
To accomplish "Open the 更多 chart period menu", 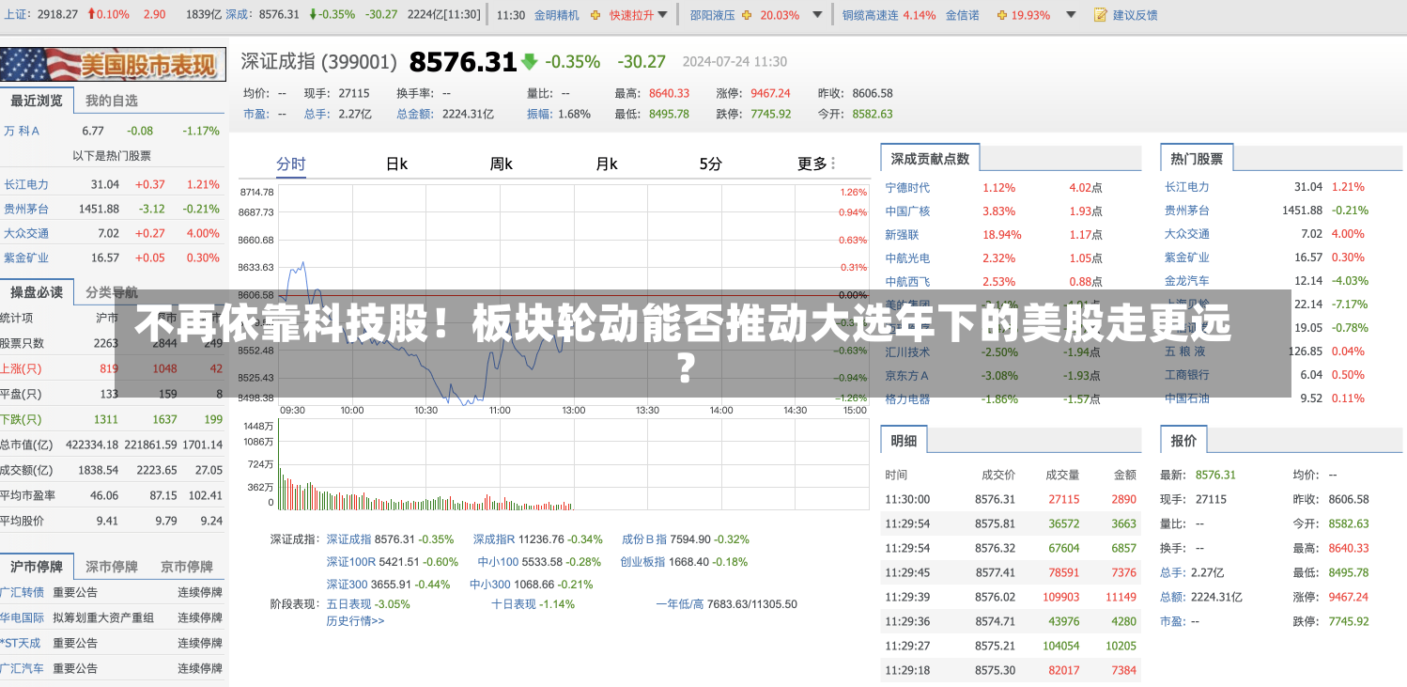I will [816, 164].
